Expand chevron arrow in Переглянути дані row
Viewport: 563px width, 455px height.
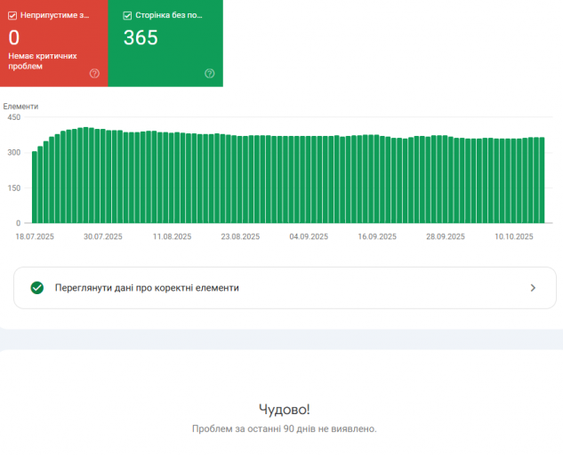533,288
